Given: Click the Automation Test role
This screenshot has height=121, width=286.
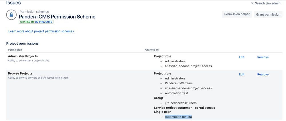Looking at the screenshot, I should [x=176, y=93].
